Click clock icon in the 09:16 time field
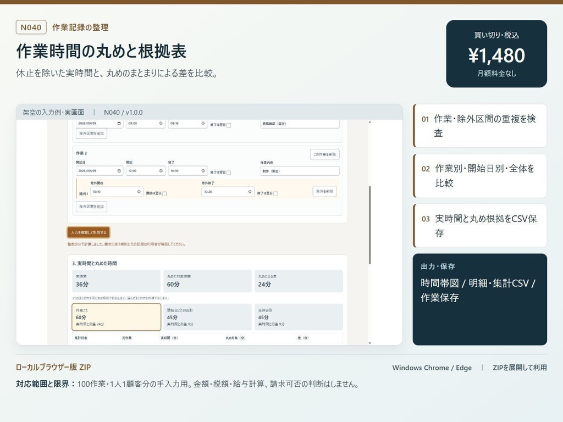The width and height of the screenshot is (563, 422). pos(203,123)
